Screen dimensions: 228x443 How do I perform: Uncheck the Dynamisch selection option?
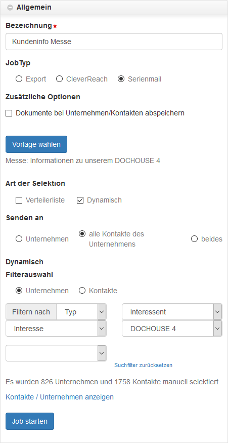coord(80,200)
